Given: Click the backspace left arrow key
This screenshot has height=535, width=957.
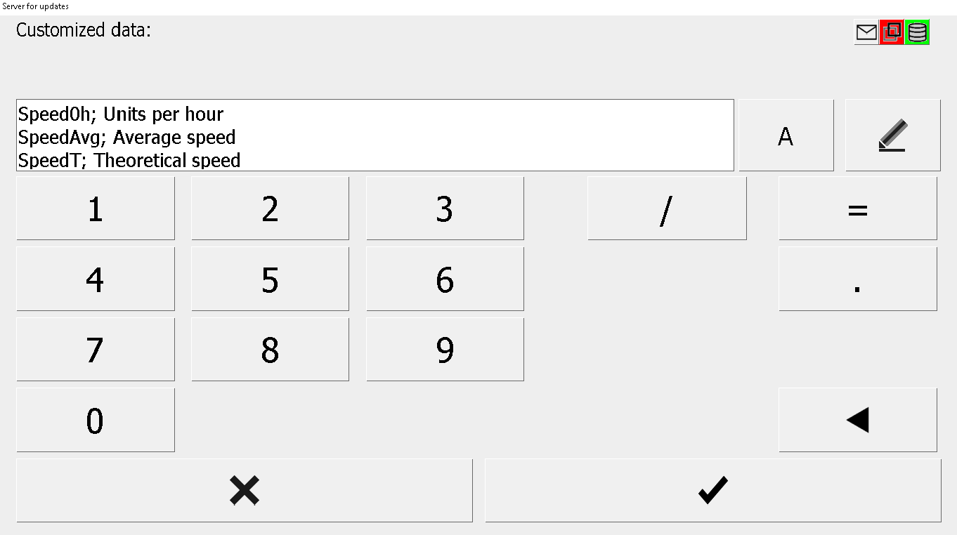Looking at the screenshot, I should (x=858, y=420).
